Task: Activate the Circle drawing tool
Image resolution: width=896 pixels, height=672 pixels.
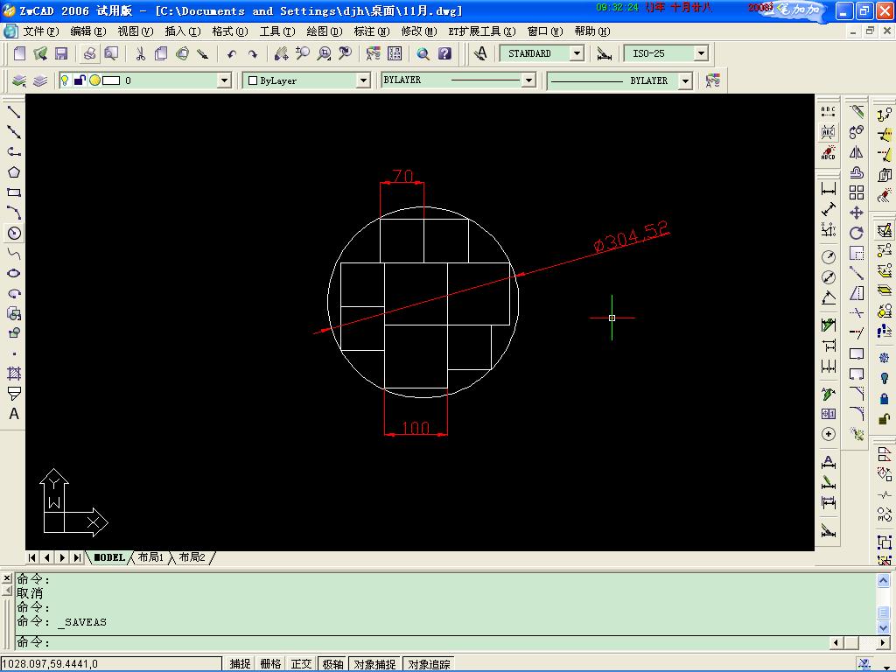Action: point(14,233)
